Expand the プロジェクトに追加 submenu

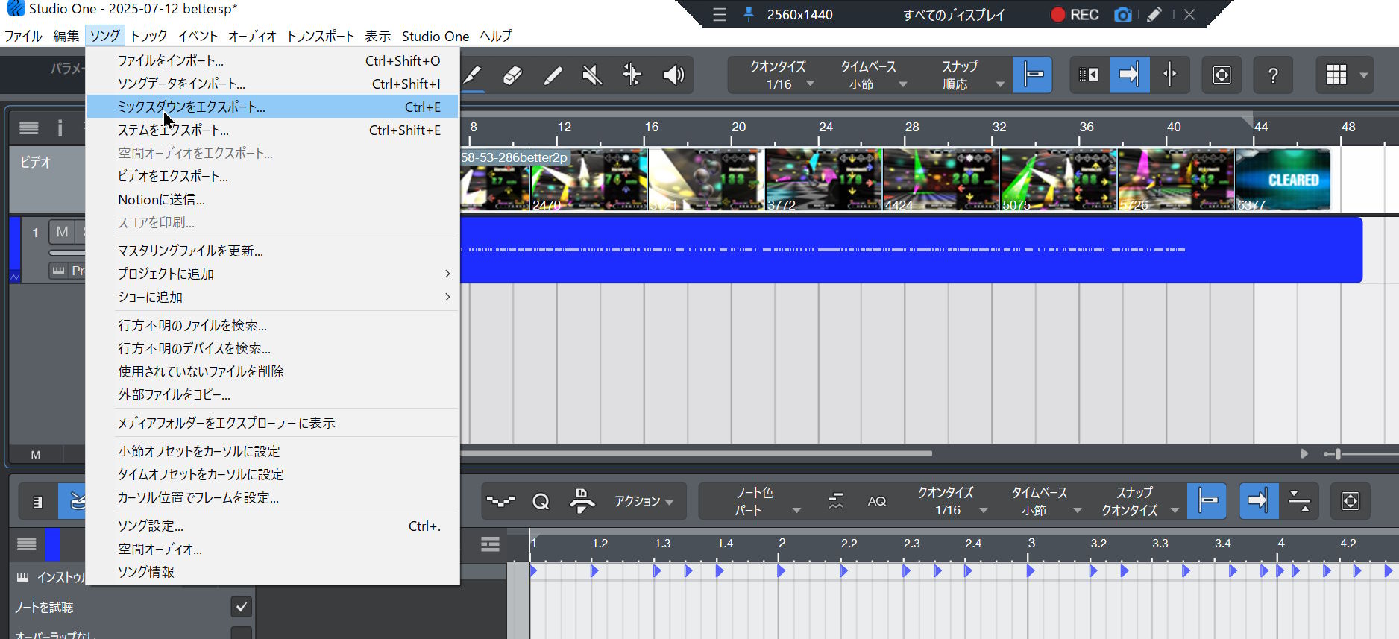[x=272, y=274]
